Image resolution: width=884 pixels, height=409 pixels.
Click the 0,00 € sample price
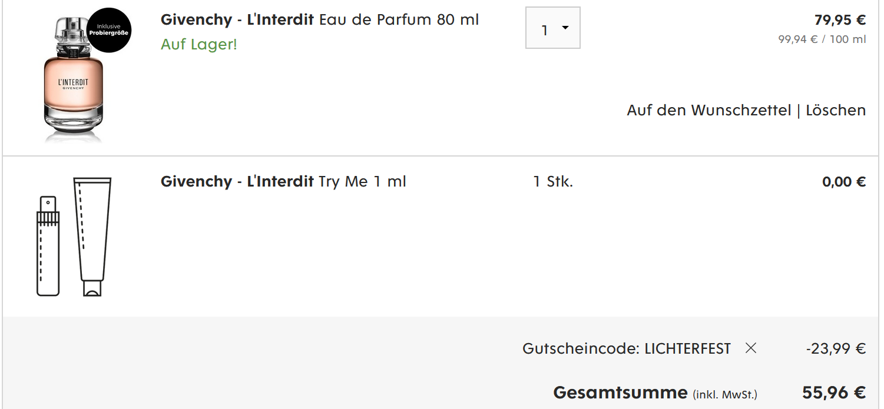(843, 181)
